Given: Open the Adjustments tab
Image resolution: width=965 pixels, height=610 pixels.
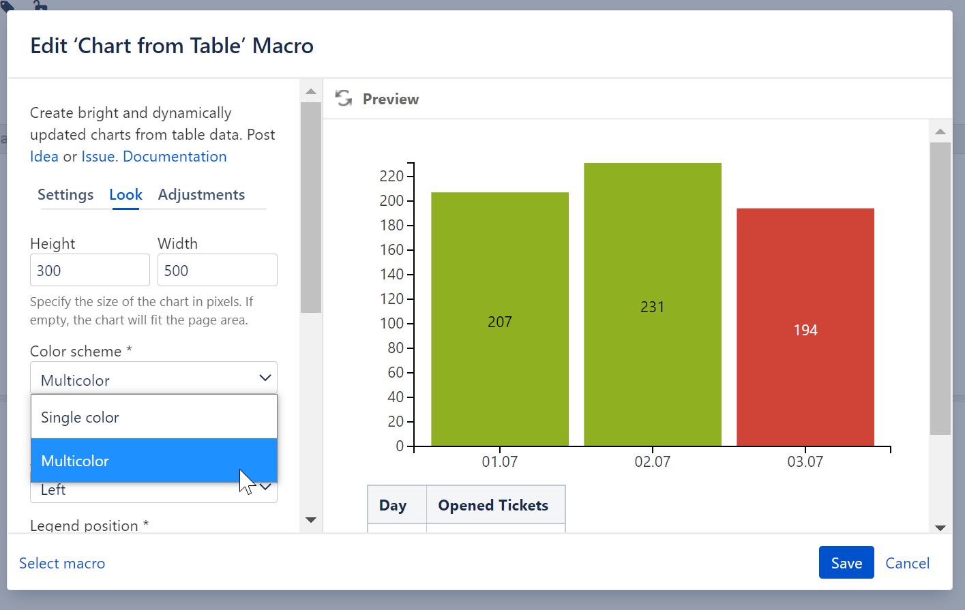Looking at the screenshot, I should coord(201,195).
